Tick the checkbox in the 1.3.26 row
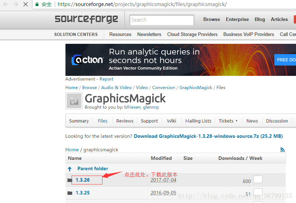 pyautogui.click(x=258, y=179)
